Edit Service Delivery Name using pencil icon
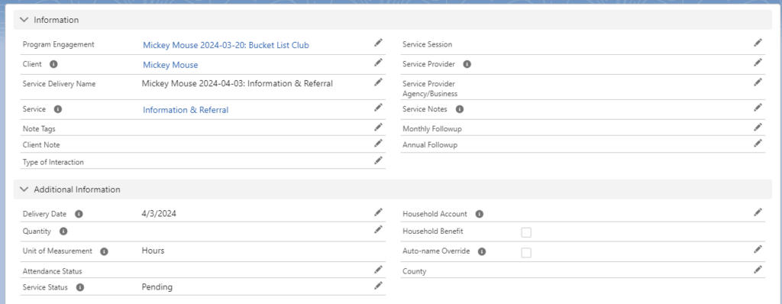 point(379,82)
